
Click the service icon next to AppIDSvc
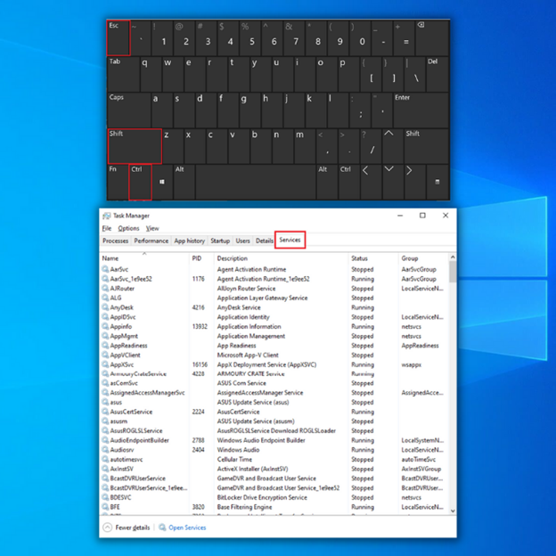point(105,316)
